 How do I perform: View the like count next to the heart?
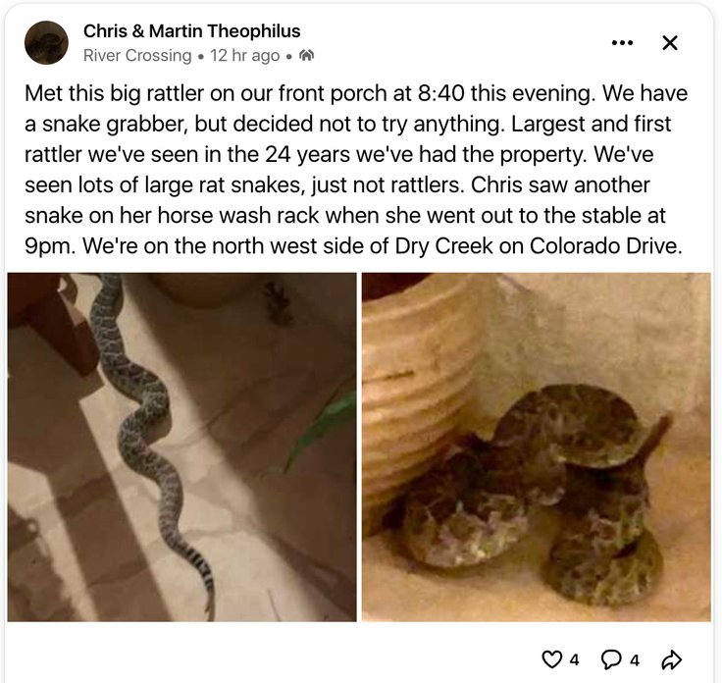[574, 660]
